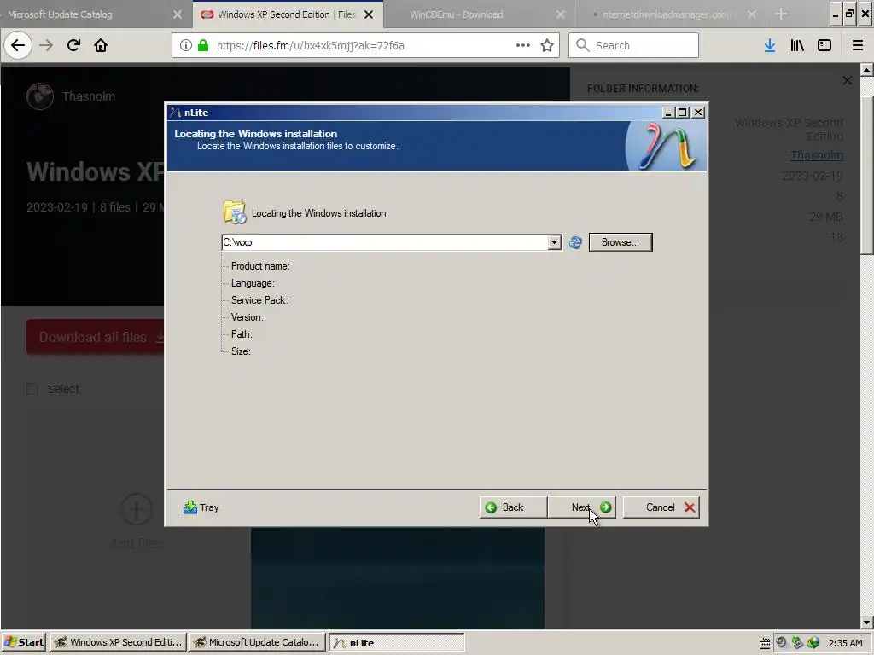Screen dimensions: 874x655
Task: Click Download all files button
Action: (96, 338)
